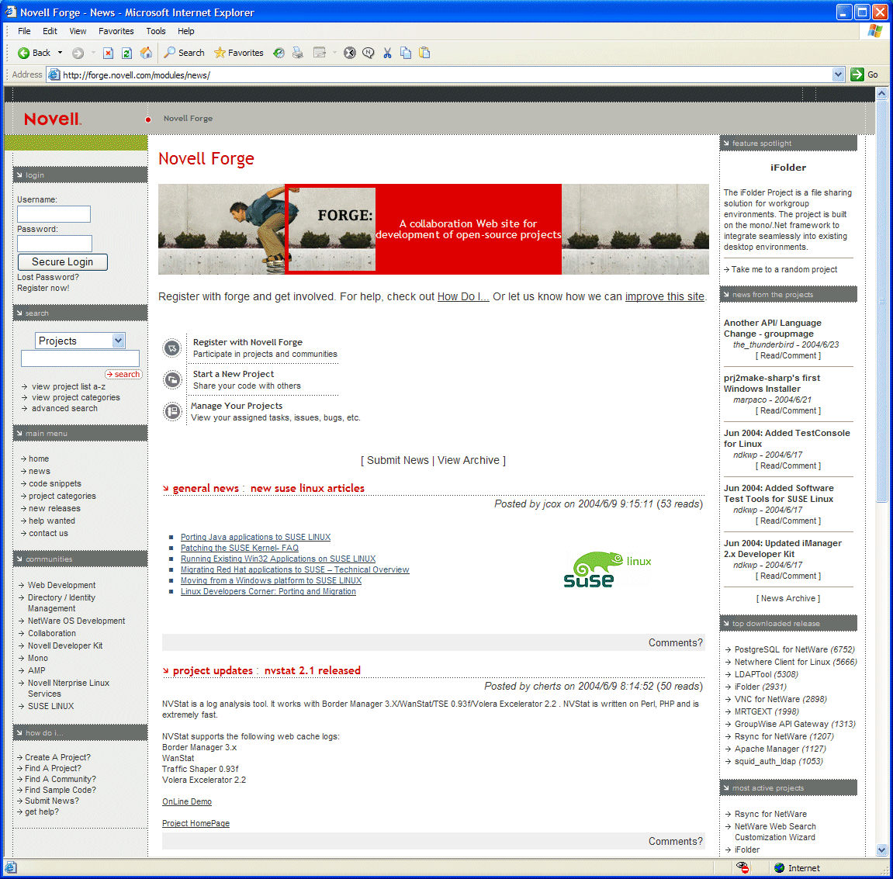The width and height of the screenshot is (893, 879).
Task: Open the Search magnifier toolbar button
Action: pos(184,53)
